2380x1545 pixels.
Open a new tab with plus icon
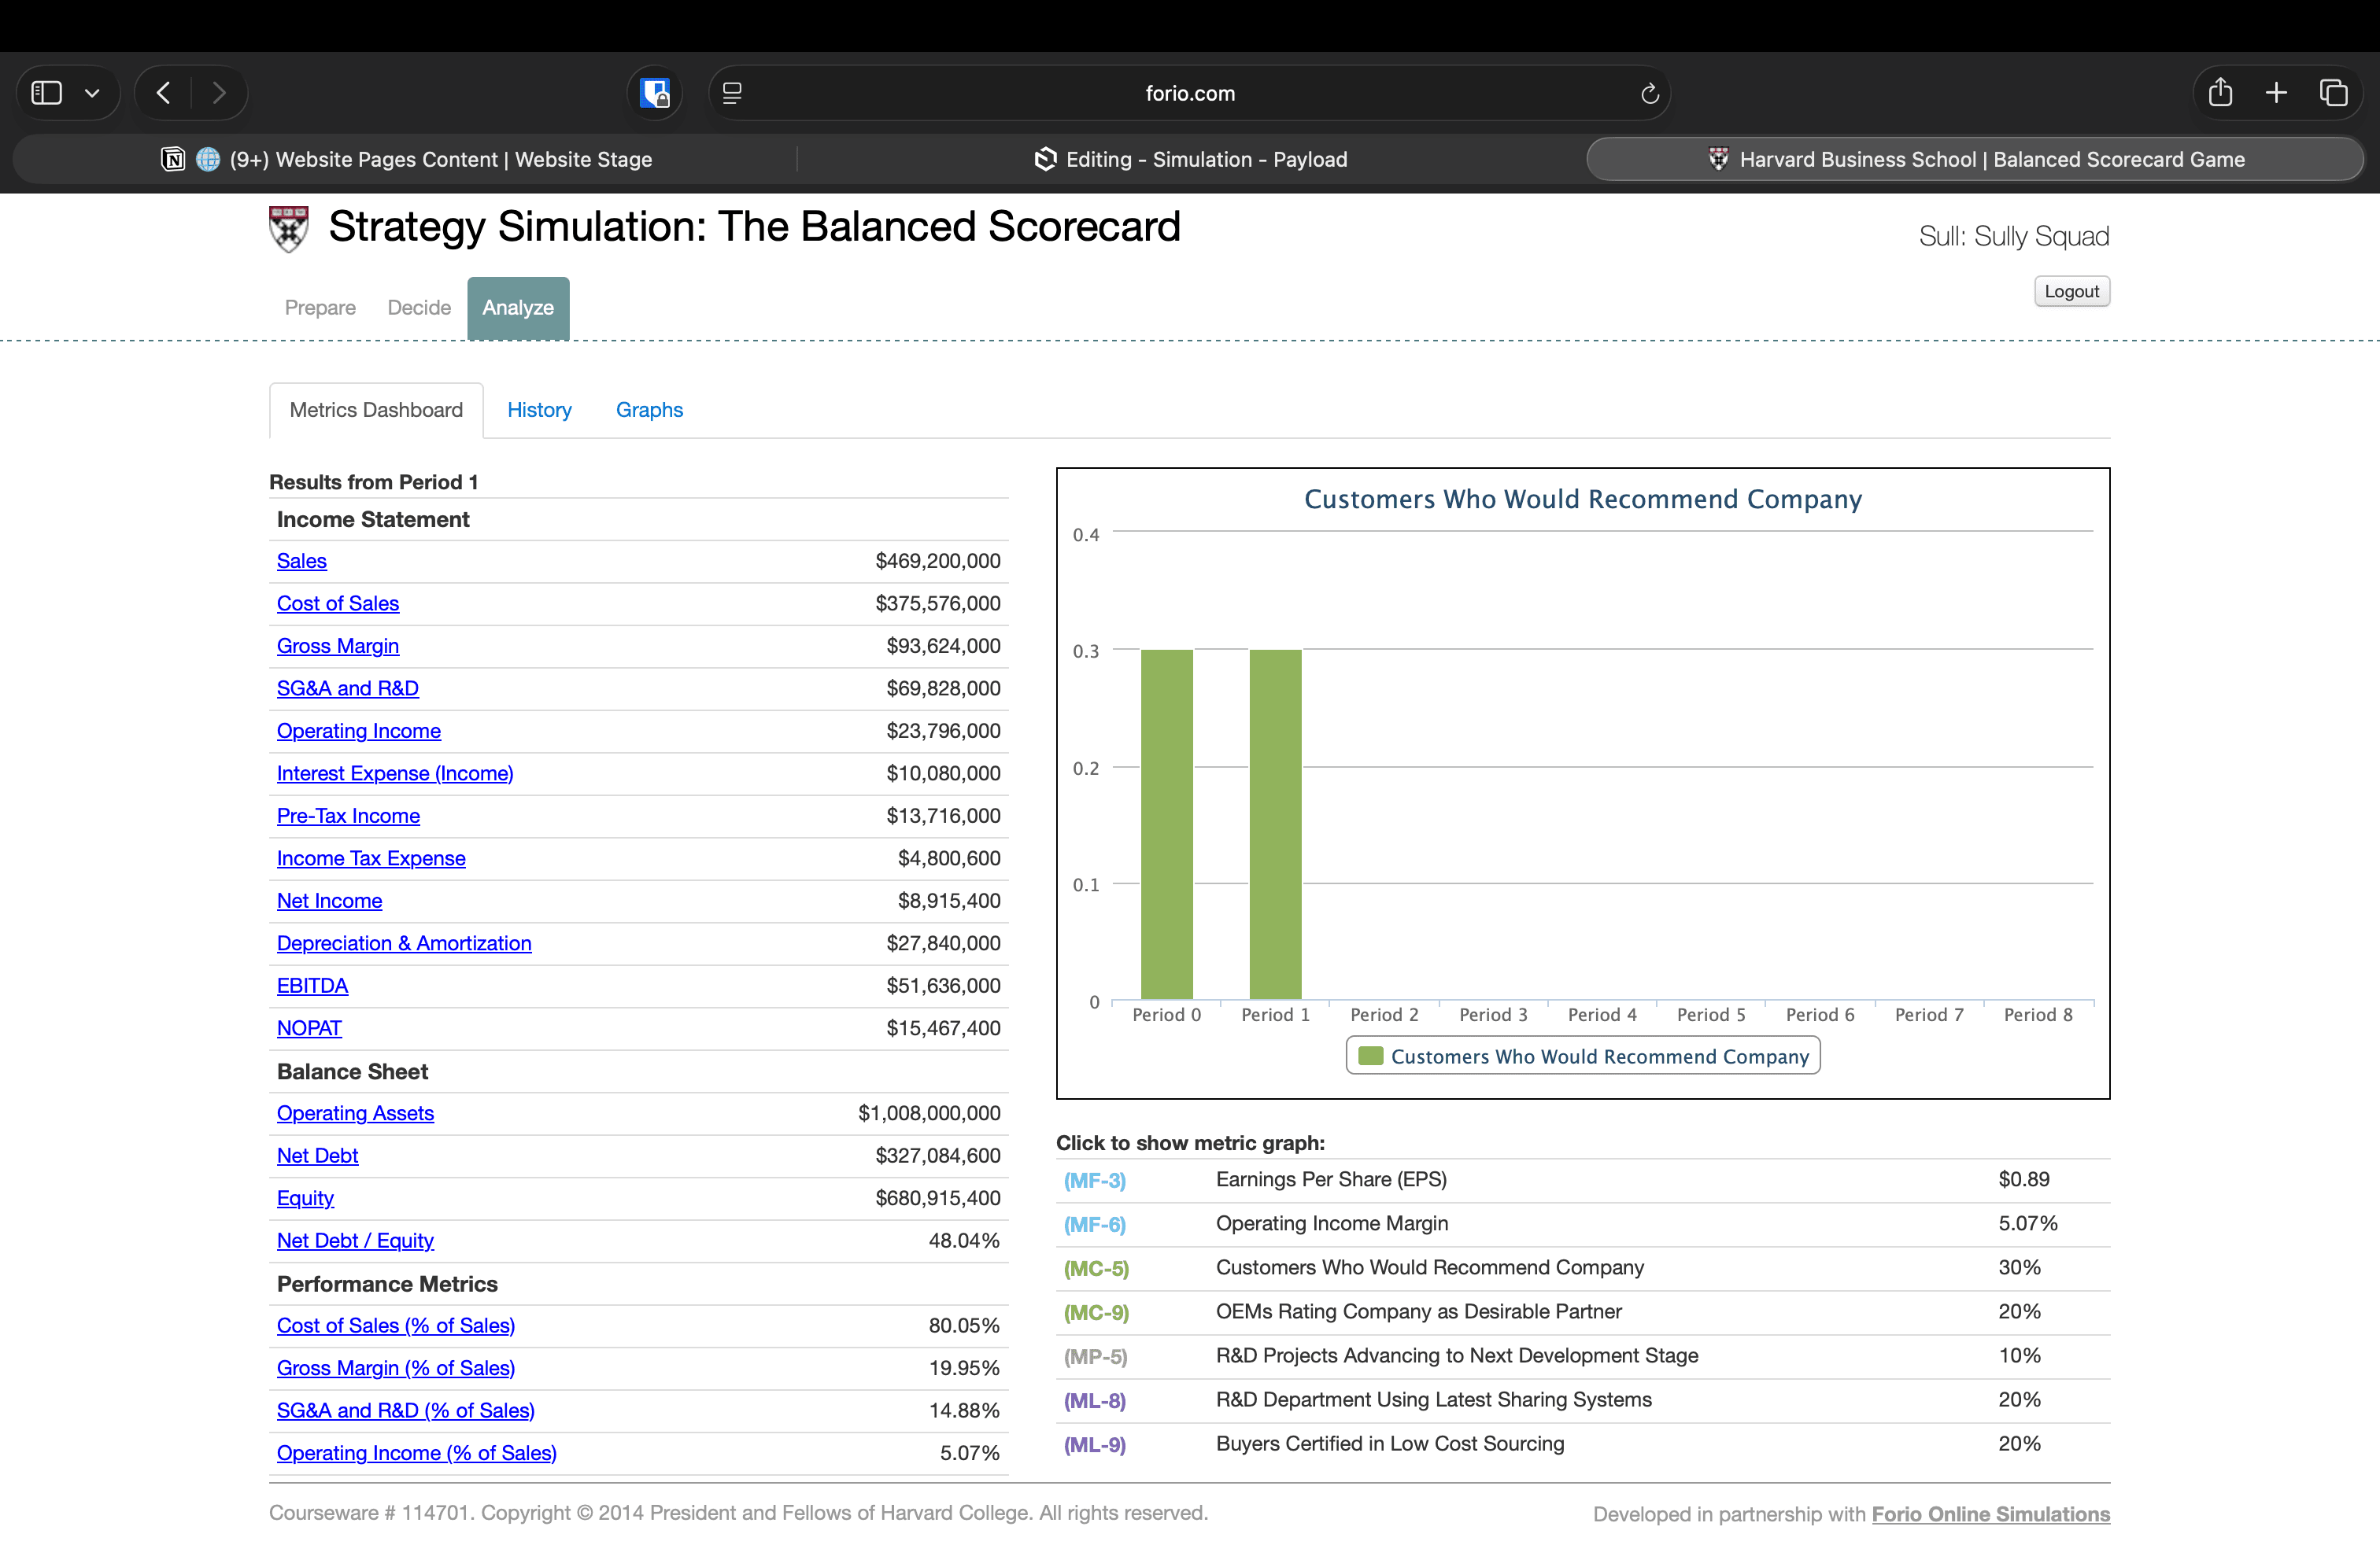click(x=2277, y=93)
